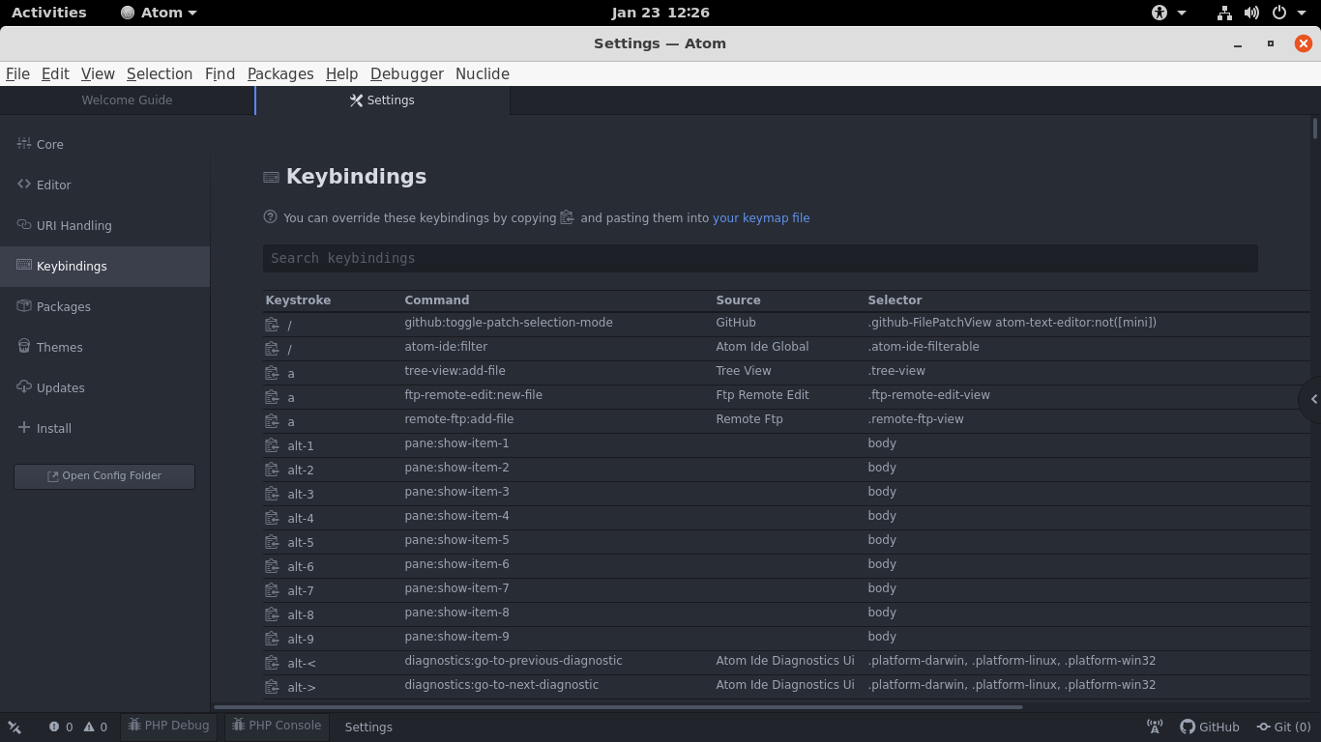The height and width of the screenshot is (742, 1321).
Task: Open the GitHub panel from status bar
Action: (1210, 727)
